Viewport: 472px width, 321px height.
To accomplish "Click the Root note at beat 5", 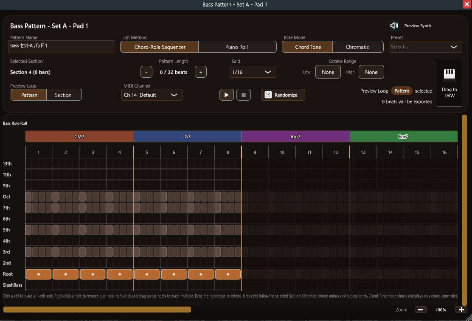I will tap(147, 274).
